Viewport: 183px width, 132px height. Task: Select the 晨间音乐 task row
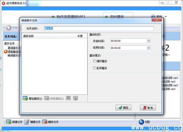[14, 48]
